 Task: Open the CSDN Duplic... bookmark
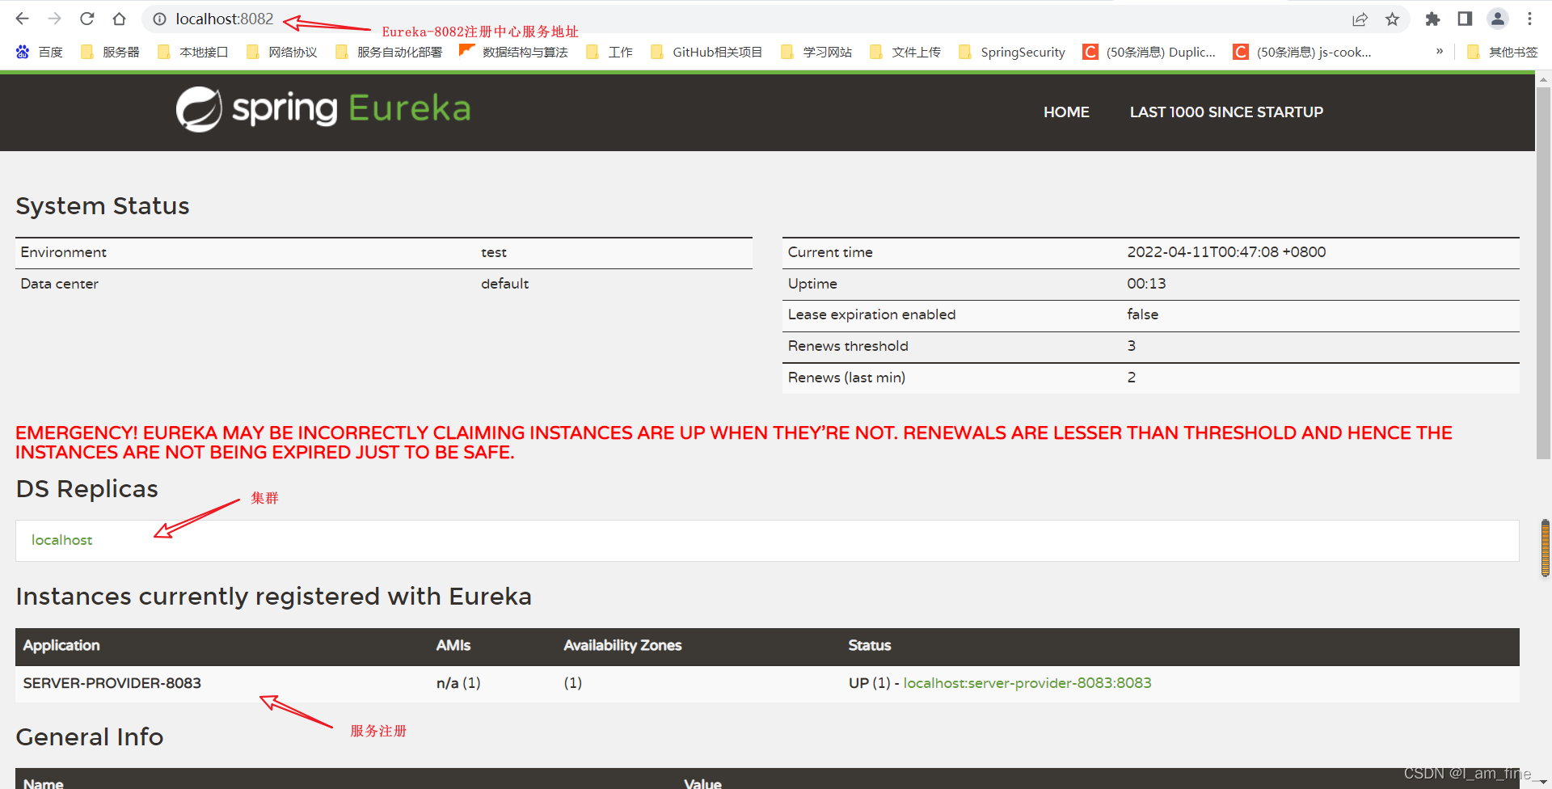click(1149, 52)
